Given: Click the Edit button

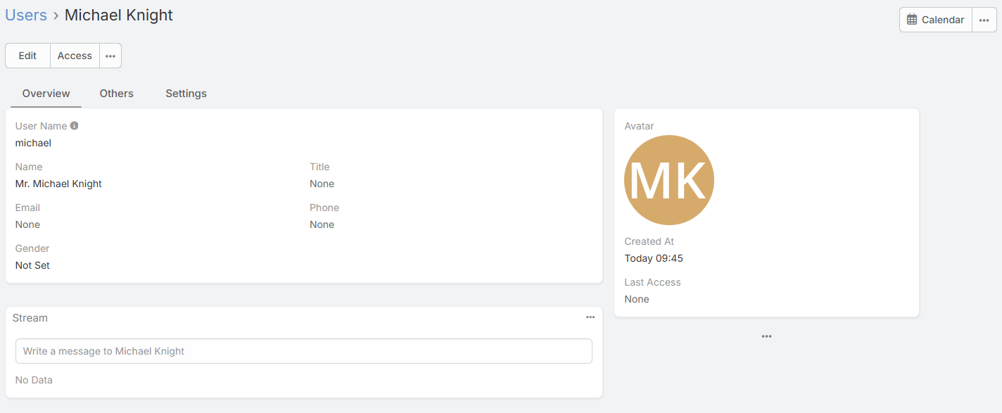Looking at the screenshot, I should click(x=27, y=56).
